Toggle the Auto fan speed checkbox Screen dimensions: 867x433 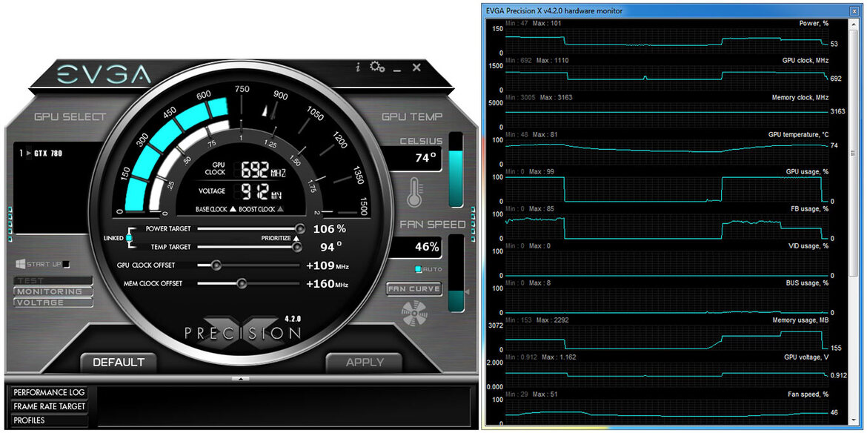[x=419, y=269]
